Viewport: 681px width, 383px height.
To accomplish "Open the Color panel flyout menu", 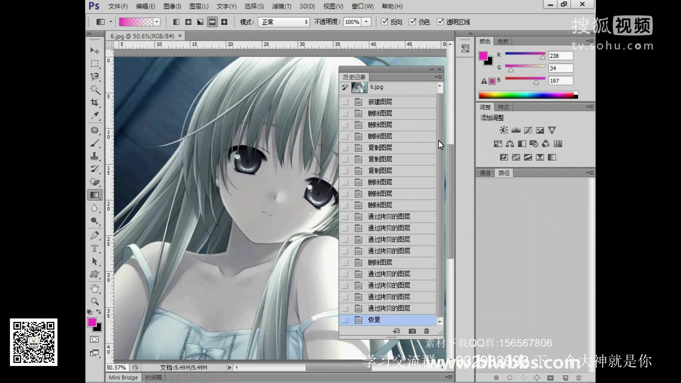I will [589, 41].
